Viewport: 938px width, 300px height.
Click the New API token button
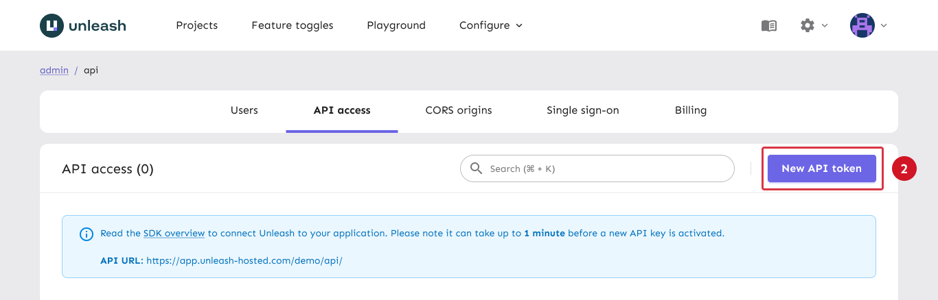821,168
